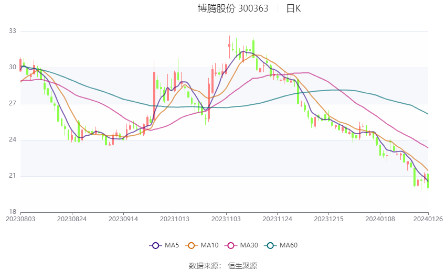Image resolution: width=446 pixels, height=271 pixels.
Task: Click x-axis date label 20231013
Action: tap(175, 219)
